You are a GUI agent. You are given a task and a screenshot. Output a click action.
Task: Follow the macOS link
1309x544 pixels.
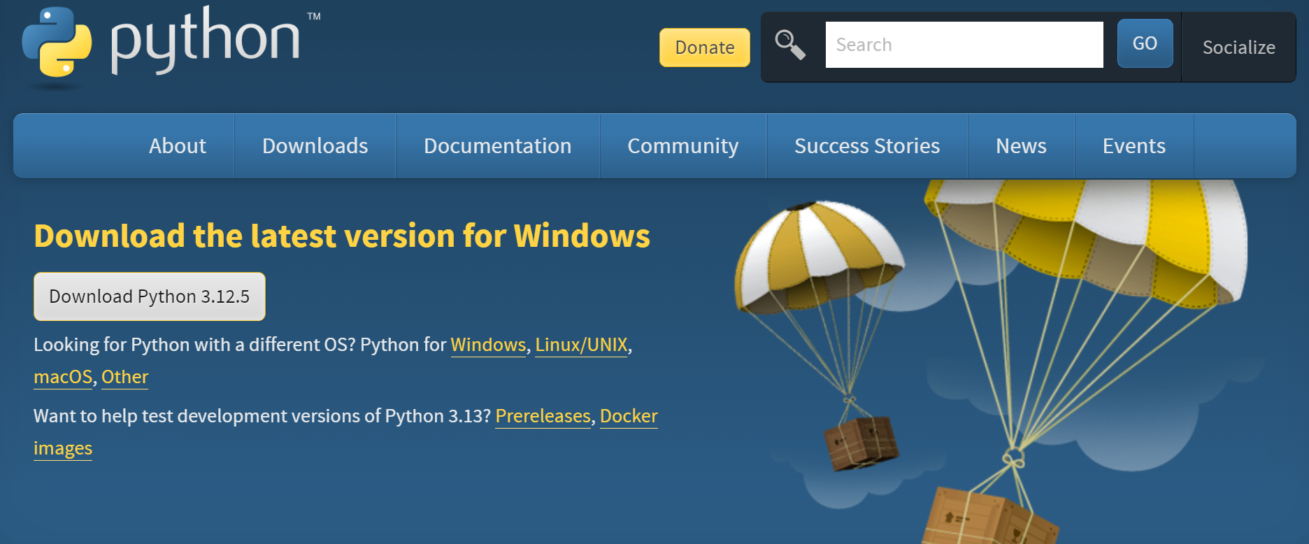click(63, 377)
